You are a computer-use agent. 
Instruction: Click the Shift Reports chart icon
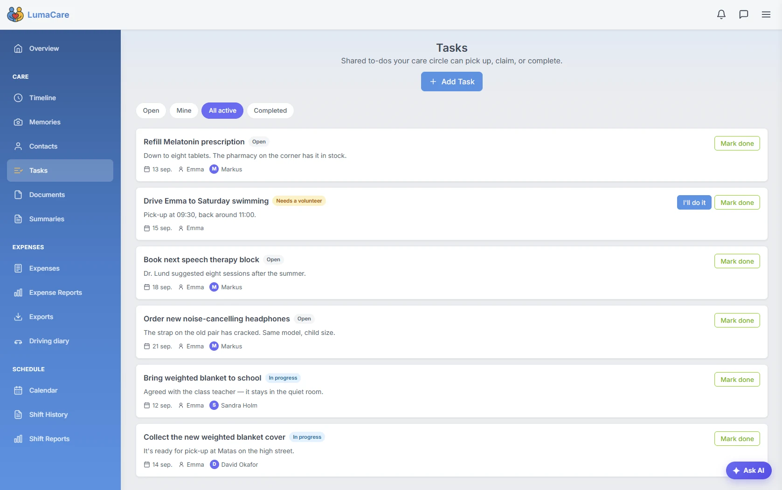tap(18, 439)
